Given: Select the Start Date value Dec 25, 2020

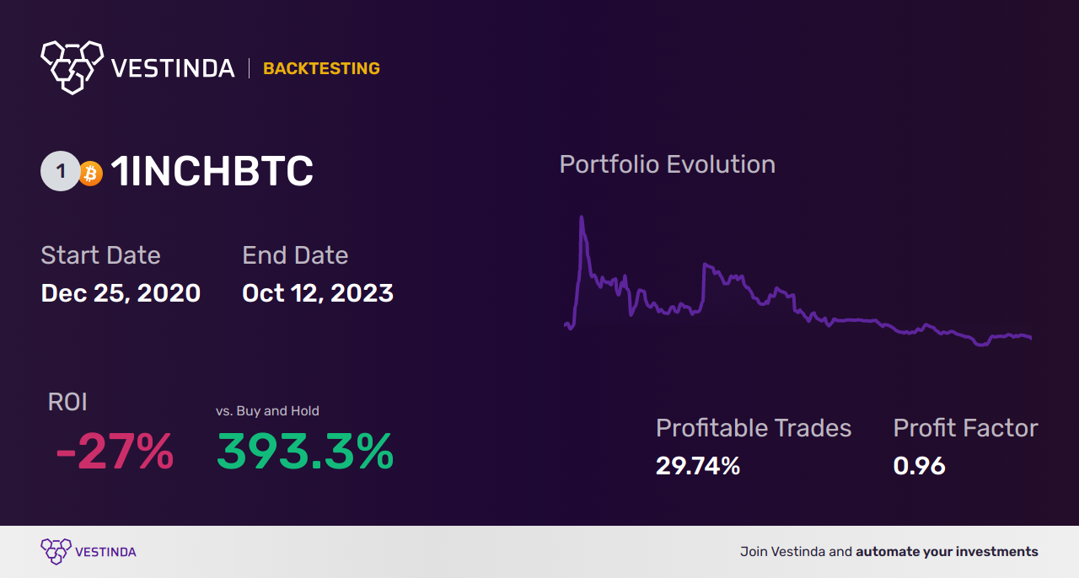Looking at the screenshot, I should 121,292.
